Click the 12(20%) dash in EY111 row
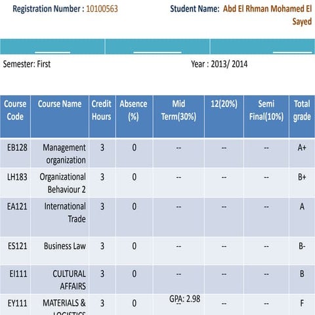This screenshot has width=315, height=315. click(224, 304)
